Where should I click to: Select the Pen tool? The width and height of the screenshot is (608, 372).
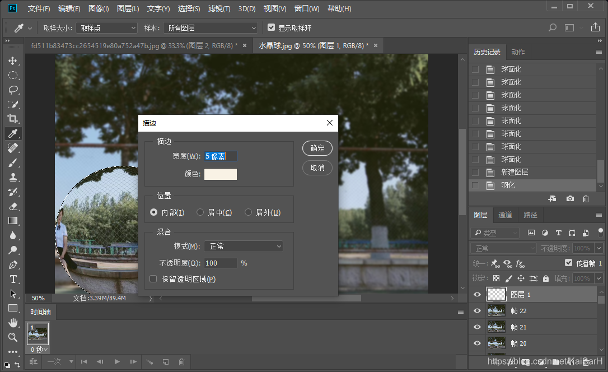(x=13, y=264)
